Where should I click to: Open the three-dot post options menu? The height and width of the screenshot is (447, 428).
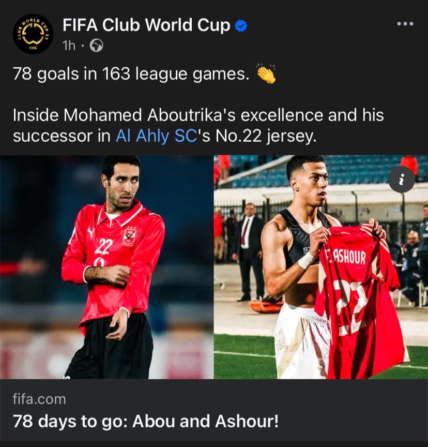[x=405, y=24]
